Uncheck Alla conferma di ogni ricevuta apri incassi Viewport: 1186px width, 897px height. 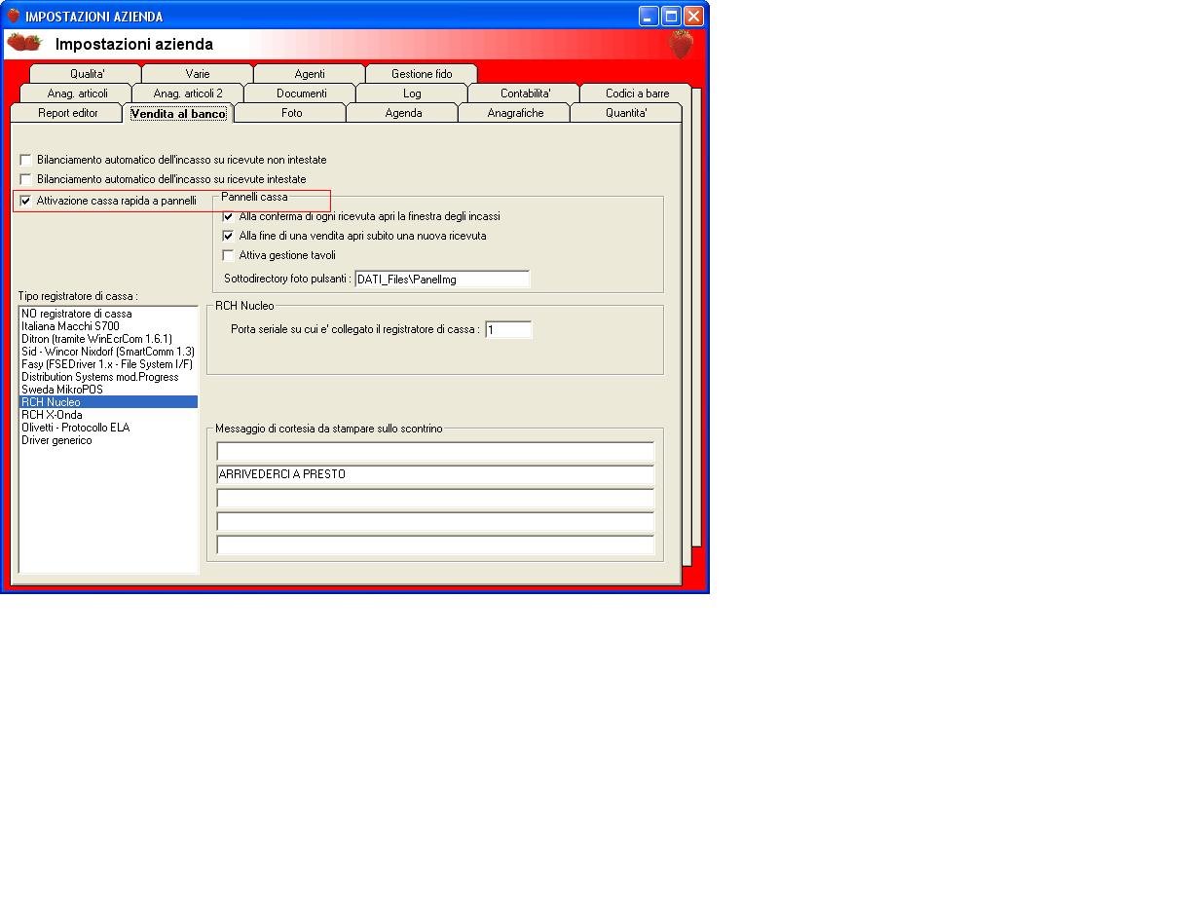(x=229, y=216)
